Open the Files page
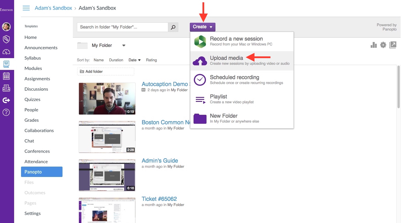Screen dimensions: 411x223 [x=29, y=182]
